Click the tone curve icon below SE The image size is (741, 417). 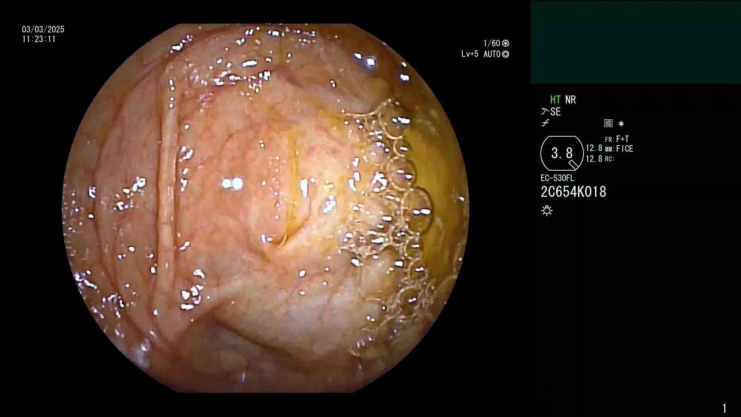click(x=545, y=123)
